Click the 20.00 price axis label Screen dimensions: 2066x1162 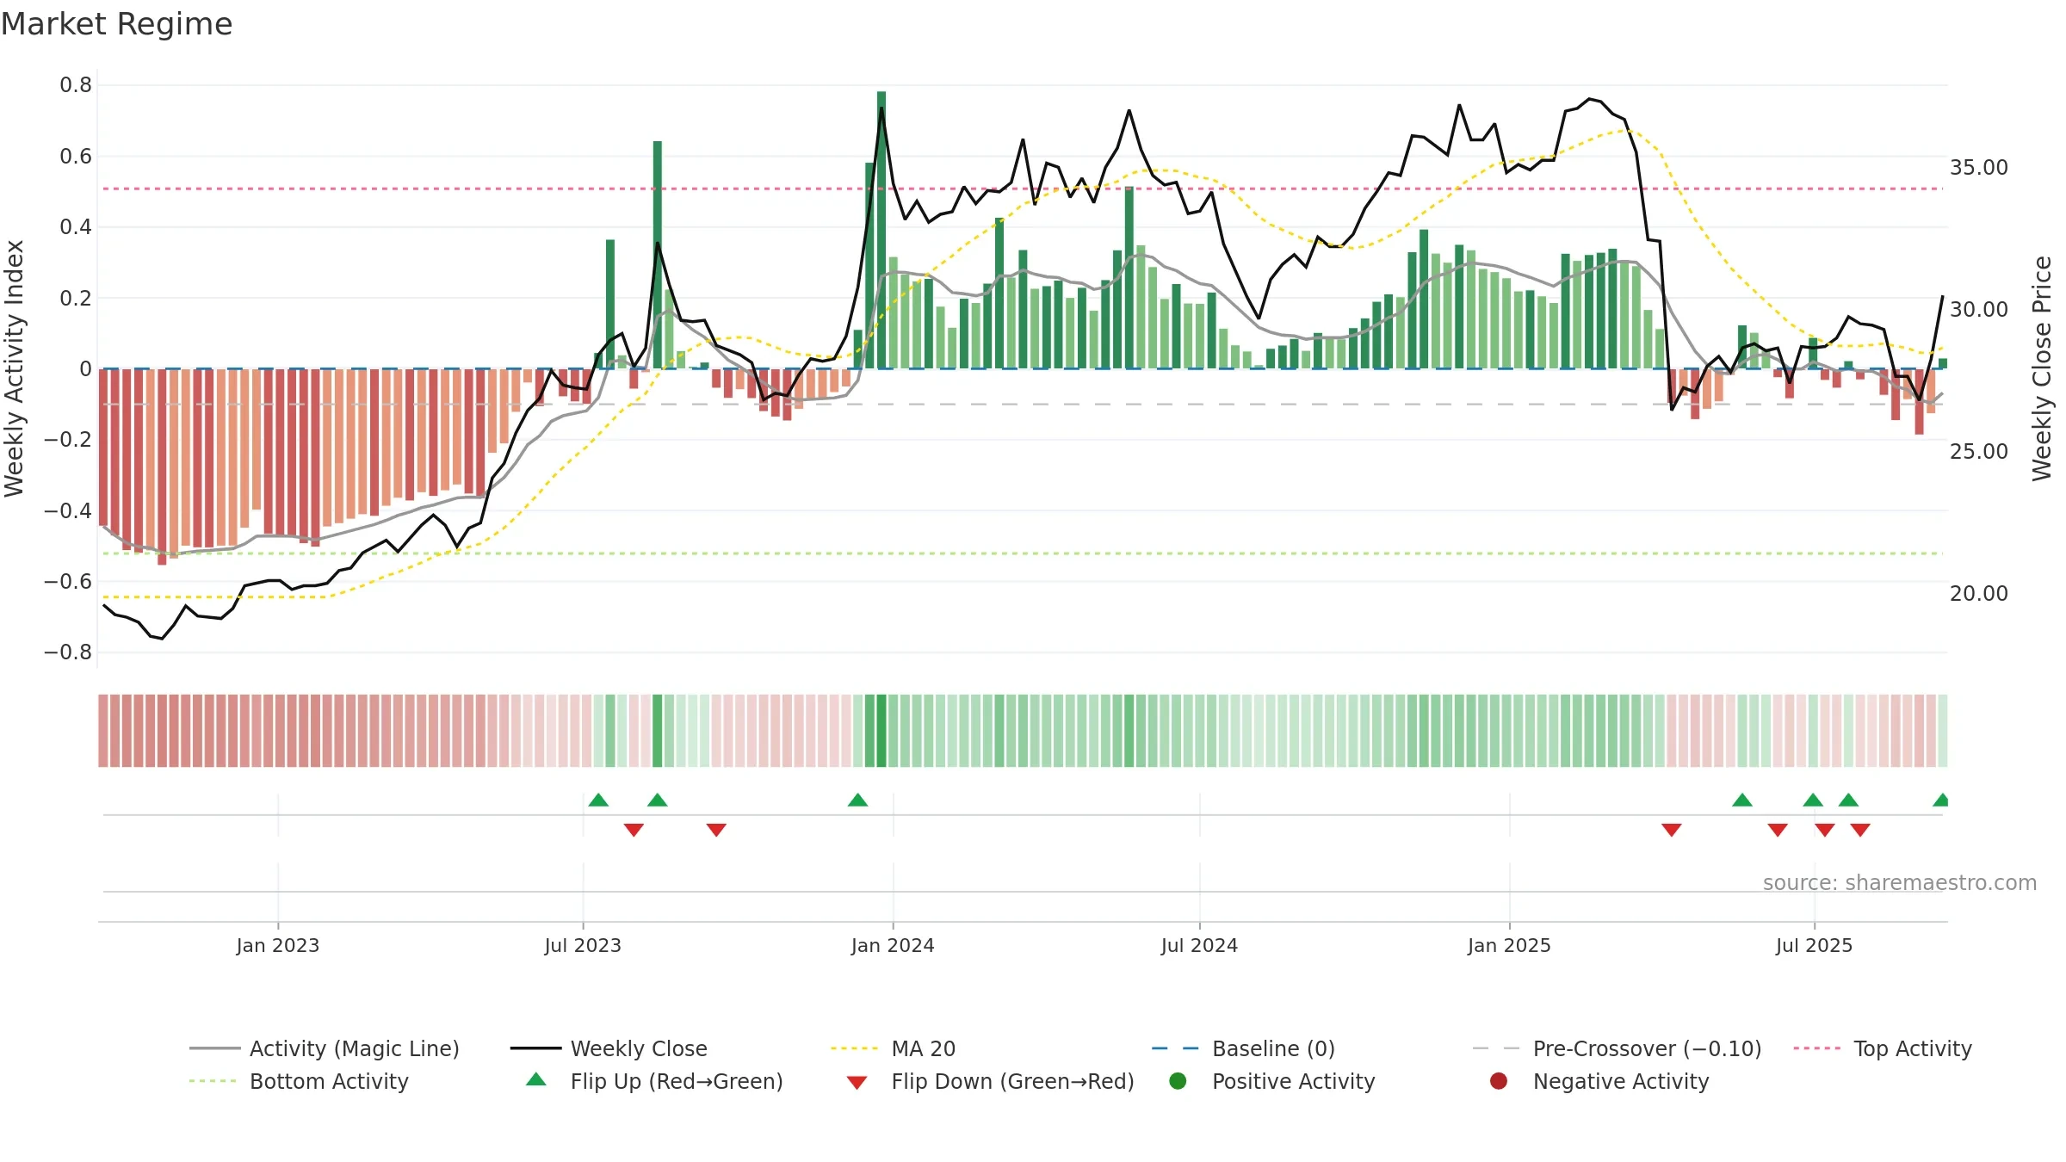[1979, 593]
